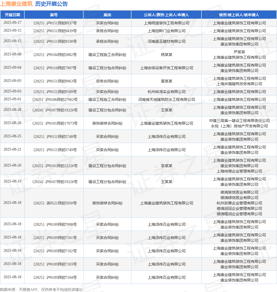Click the date 2025-09-01

point(12,99)
